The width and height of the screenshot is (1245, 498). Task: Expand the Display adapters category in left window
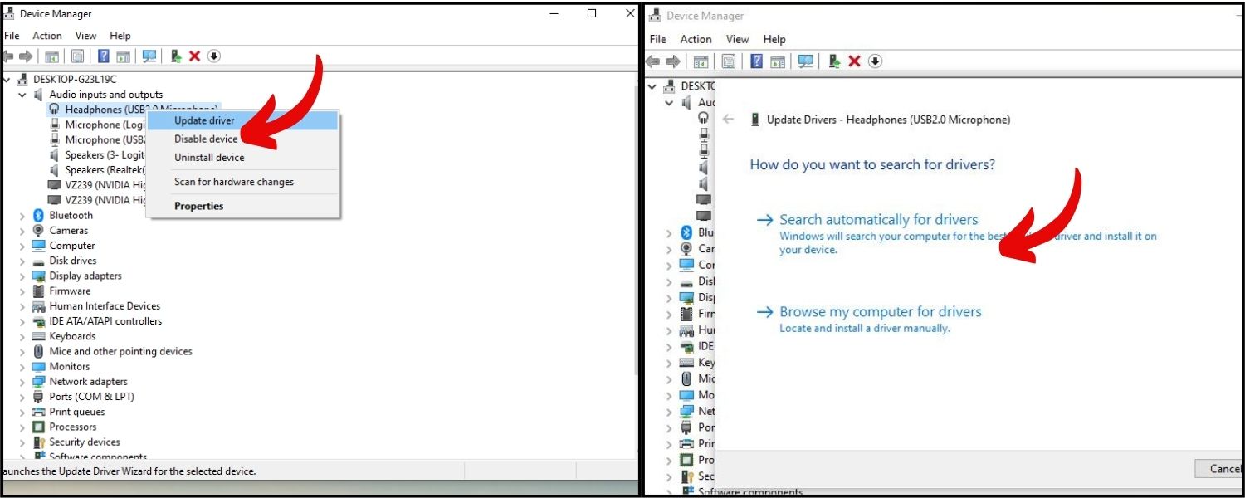22,276
